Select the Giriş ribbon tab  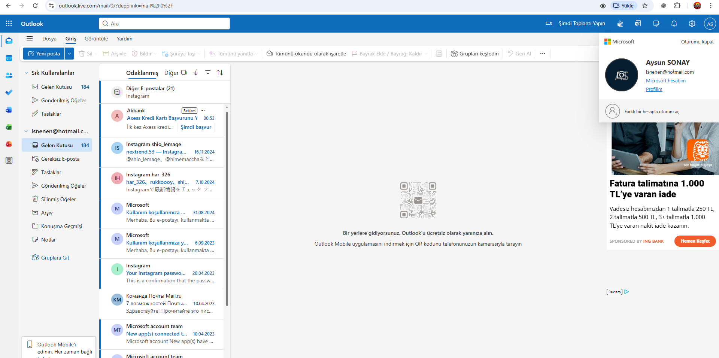[71, 39]
